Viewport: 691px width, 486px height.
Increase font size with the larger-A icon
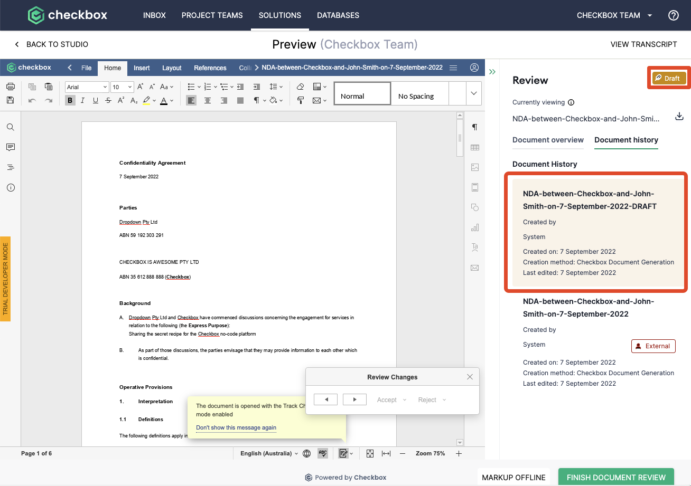[x=141, y=87]
